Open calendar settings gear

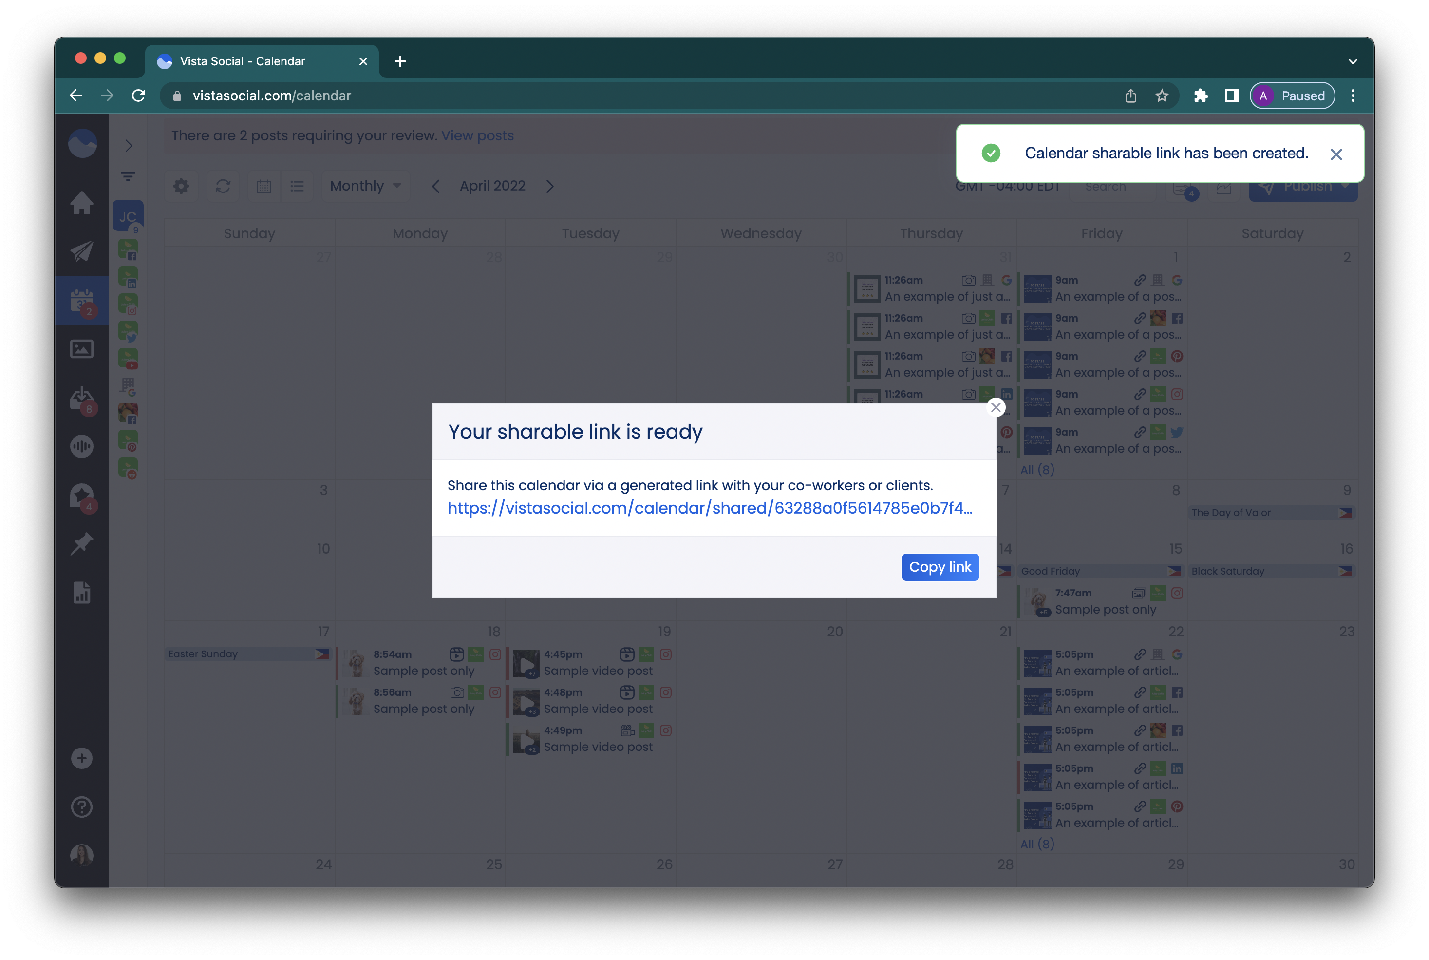181,186
